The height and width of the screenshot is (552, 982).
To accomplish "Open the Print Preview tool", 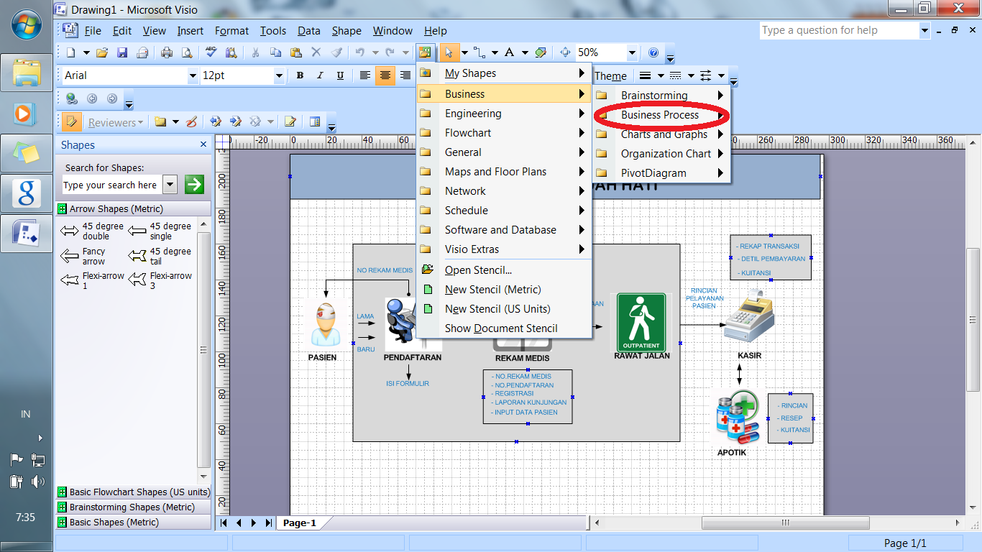I will point(187,52).
